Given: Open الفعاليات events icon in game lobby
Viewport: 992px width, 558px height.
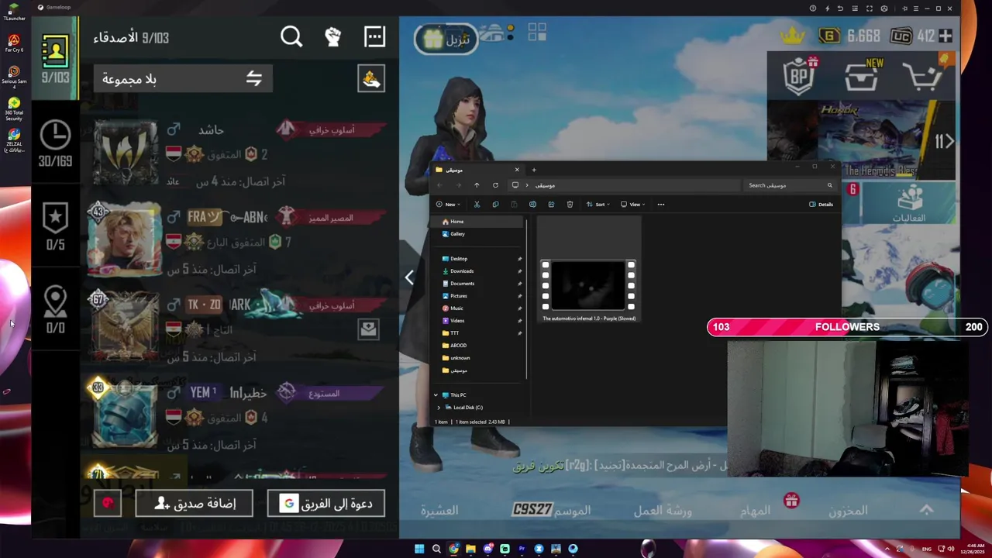Looking at the screenshot, I should pos(910,203).
